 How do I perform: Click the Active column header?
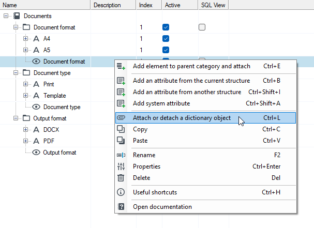[x=180, y=5]
